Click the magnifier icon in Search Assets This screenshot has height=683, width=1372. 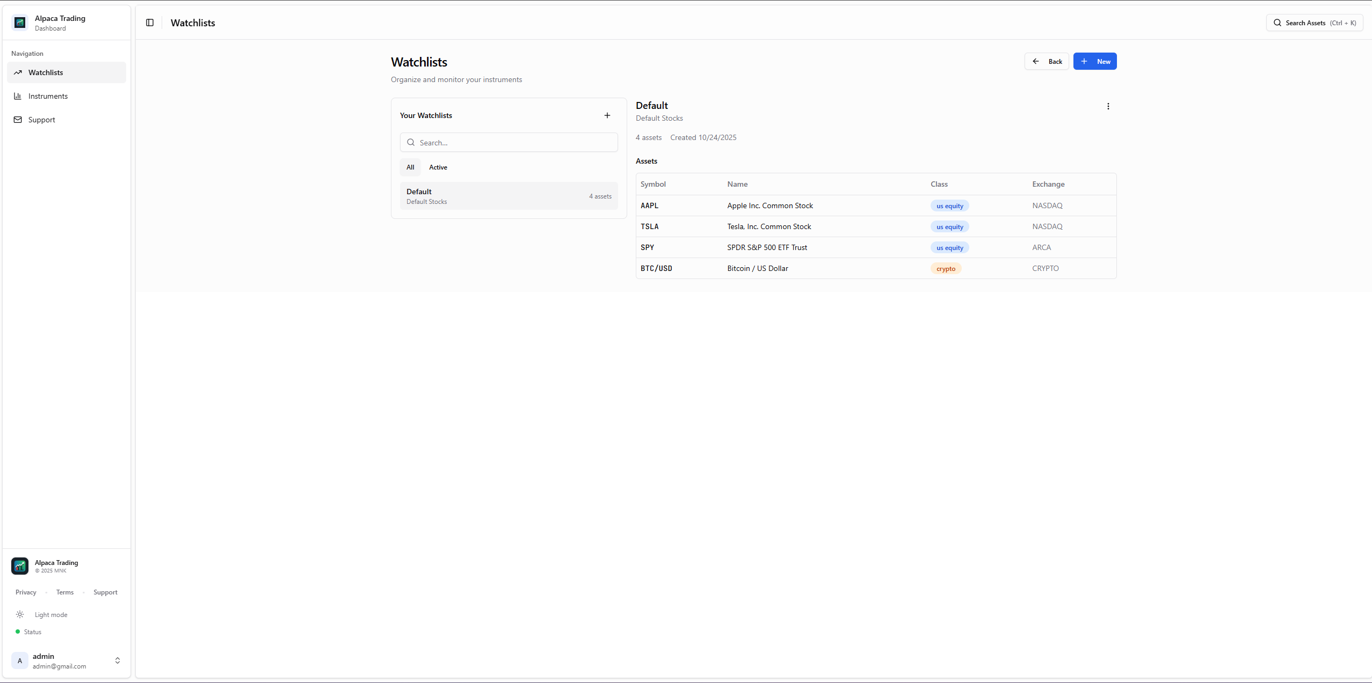(1277, 23)
